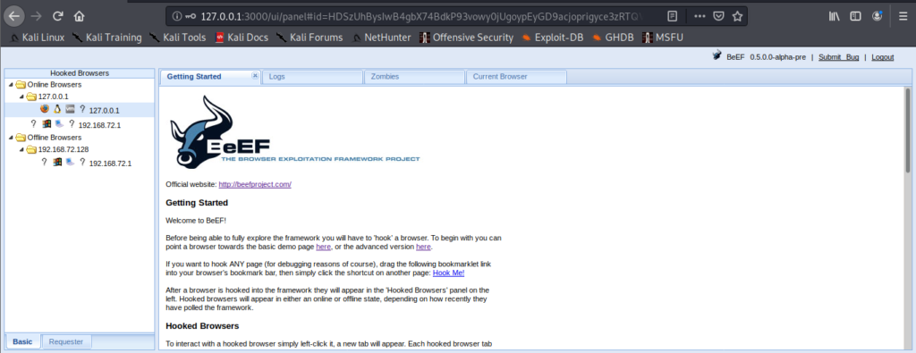Click the Linux penguin icon in 127.0.0.1 row
This screenshot has width=916, height=353.
(57, 109)
